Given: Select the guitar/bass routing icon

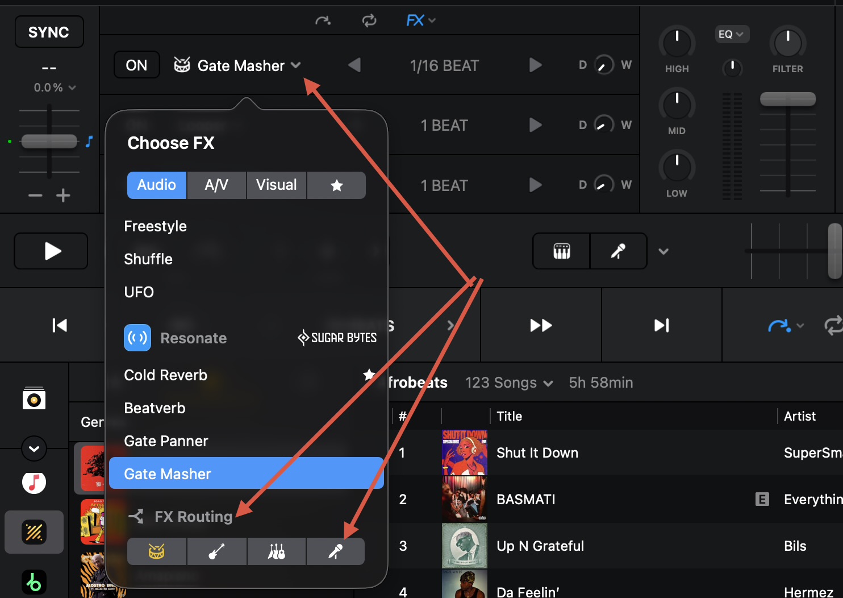Looking at the screenshot, I should tap(216, 551).
